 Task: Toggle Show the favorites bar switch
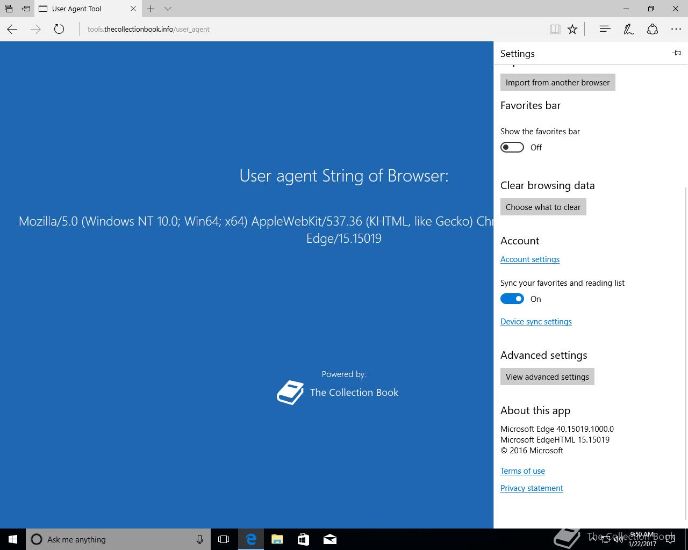point(512,147)
